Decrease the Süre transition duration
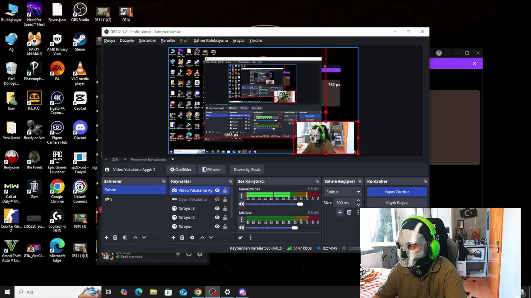This screenshot has height=298, width=531. 358,205
